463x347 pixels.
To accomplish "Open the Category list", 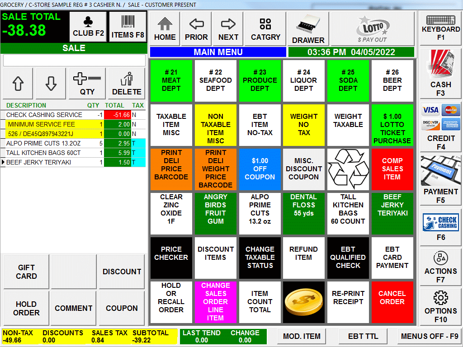I will 265,29.
